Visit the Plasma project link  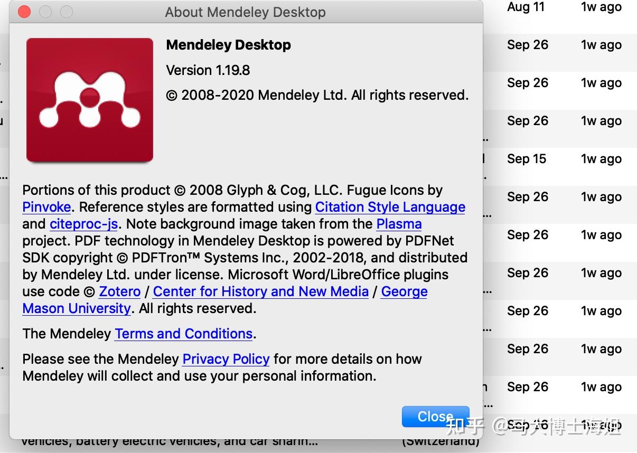coord(399,224)
